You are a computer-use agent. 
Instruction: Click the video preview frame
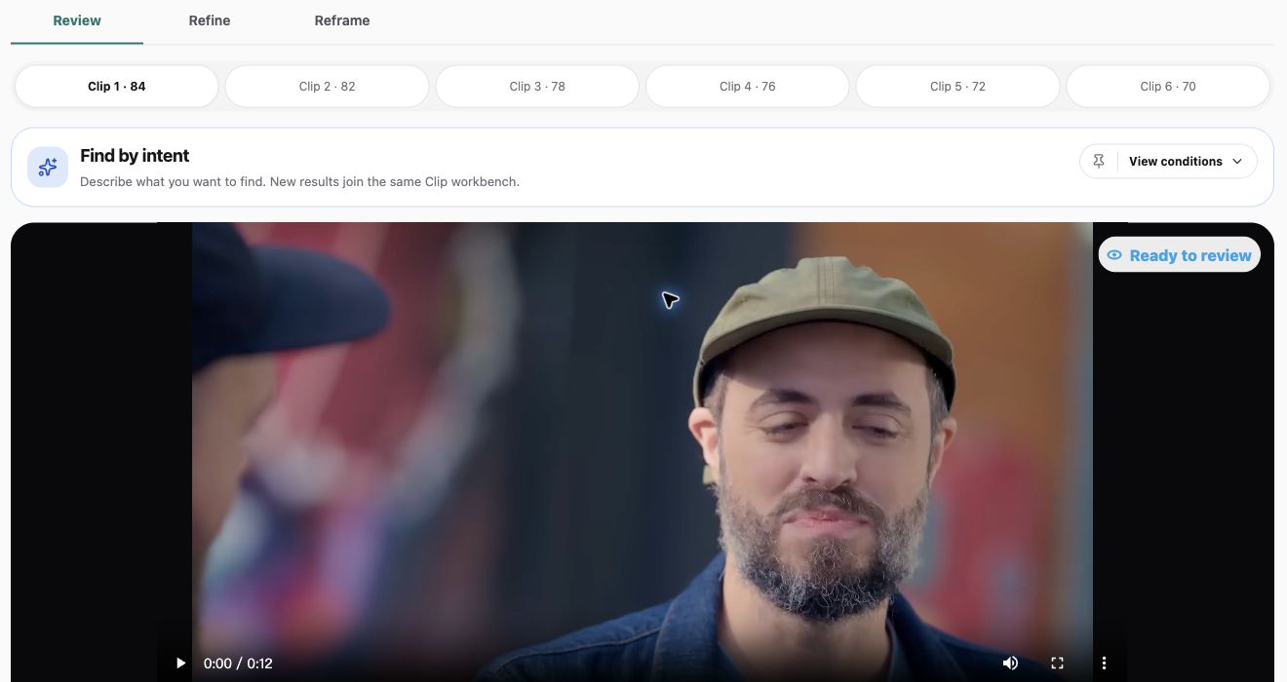[x=642, y=452]
